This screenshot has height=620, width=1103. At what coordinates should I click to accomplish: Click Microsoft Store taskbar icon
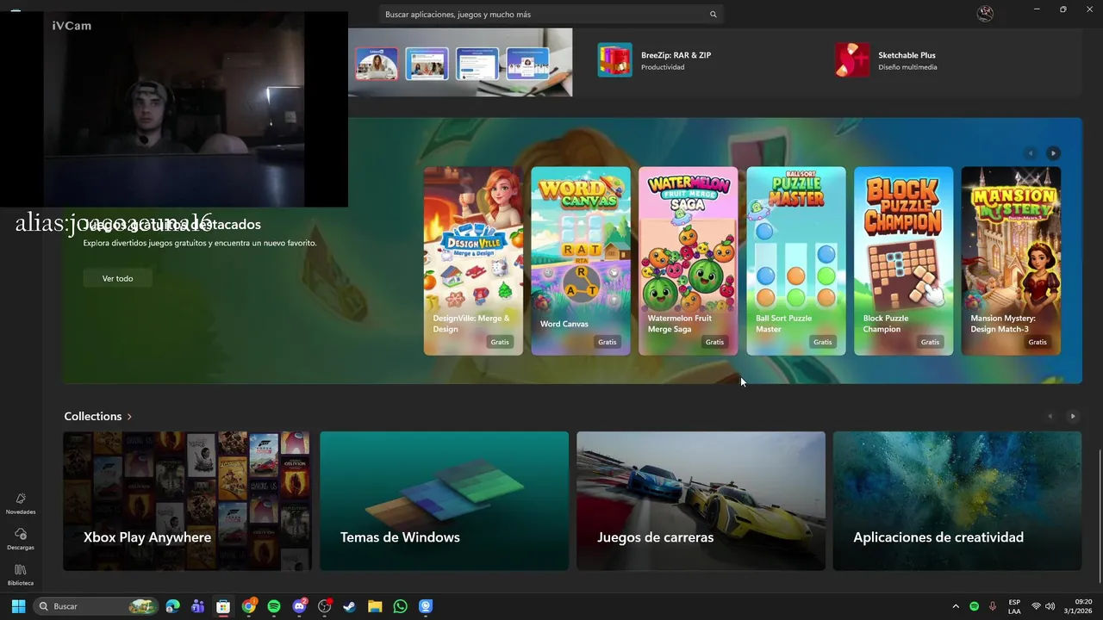click(223, 606)
